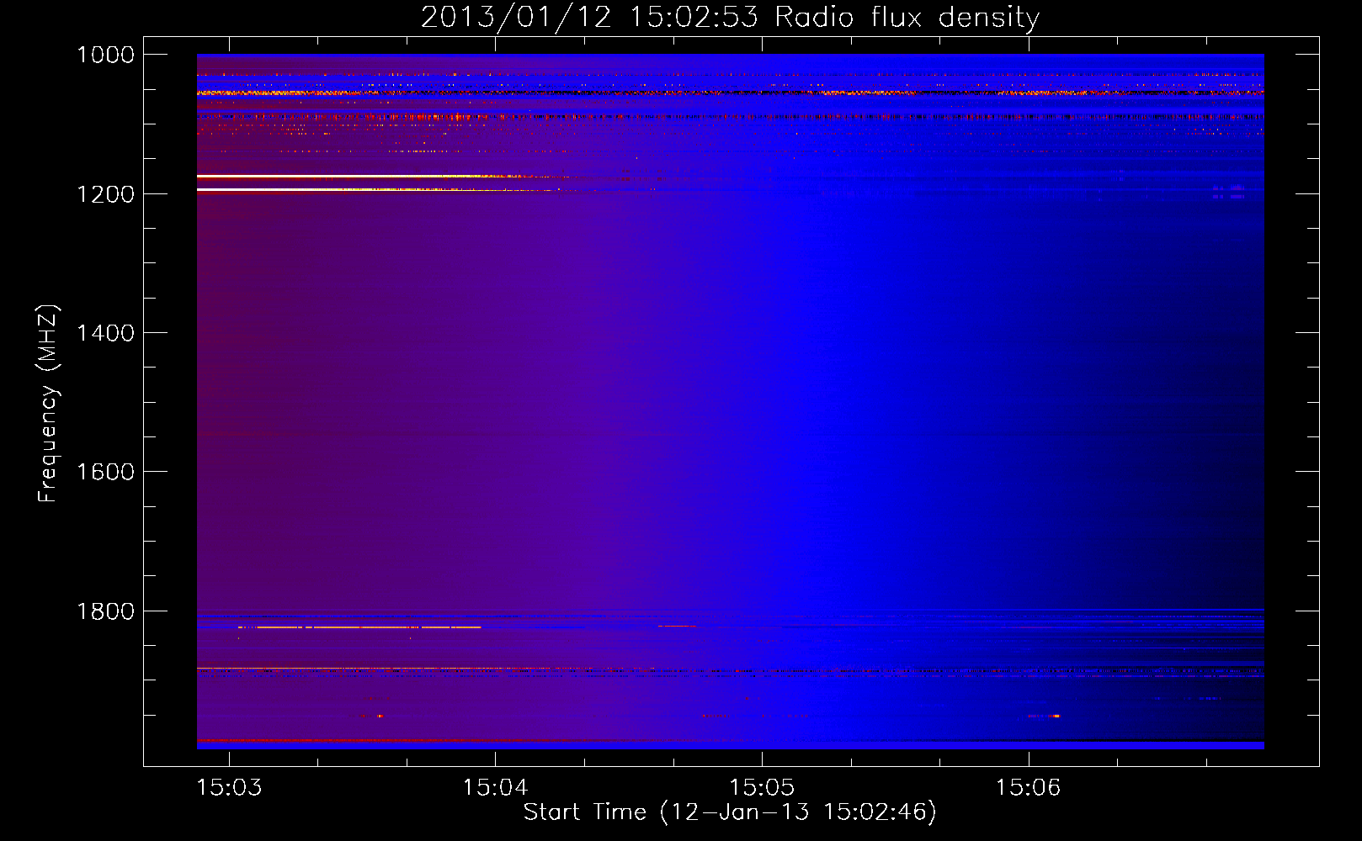Click the orange horizontal streak below 1800 MHz
The width and height of the screenshot is (1362, 841).
point(359,627)
